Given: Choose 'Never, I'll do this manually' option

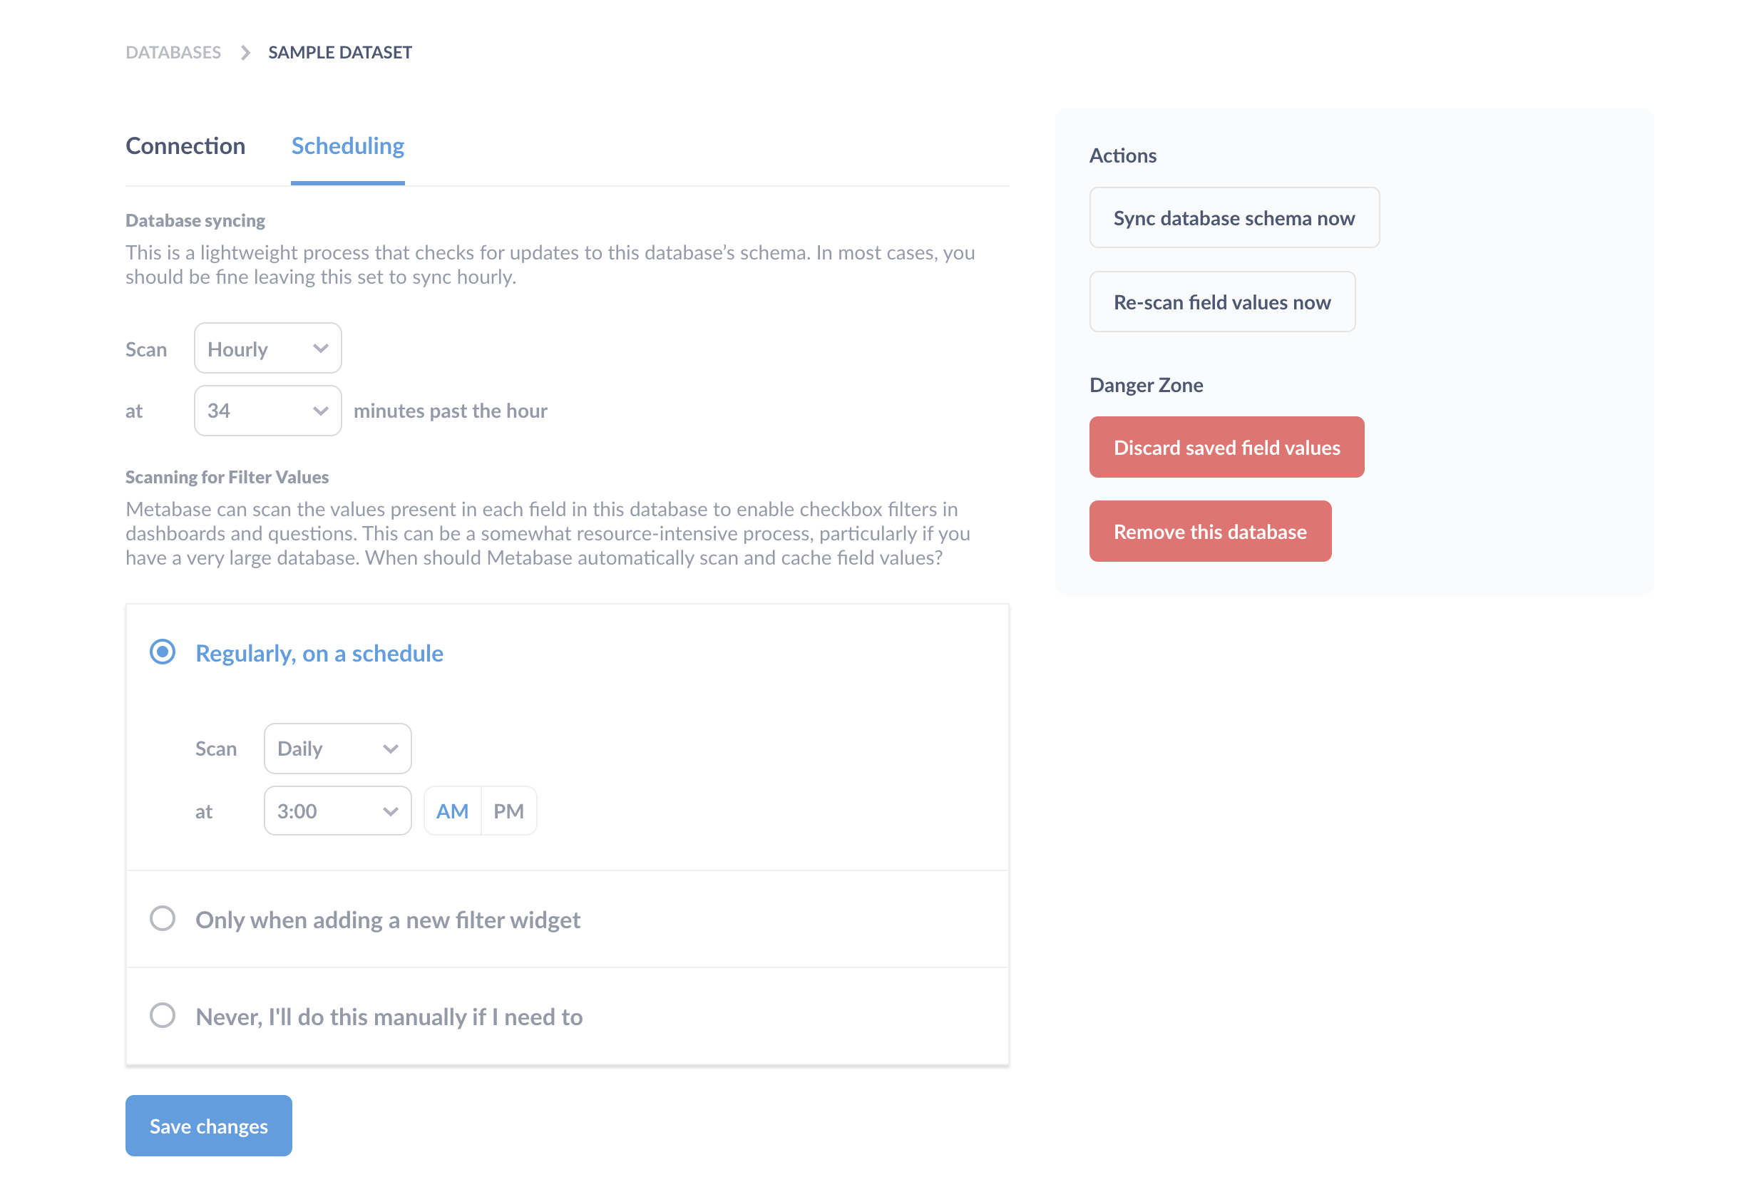Looking at the screenshot, I should click(x=163, y=1014).
